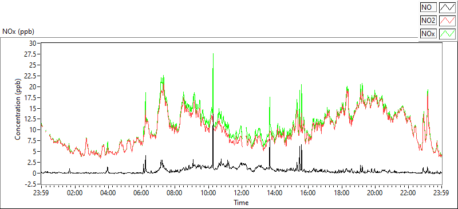
Task: Click the starting 23:59 time label
Action: click(x=41, y=193)
